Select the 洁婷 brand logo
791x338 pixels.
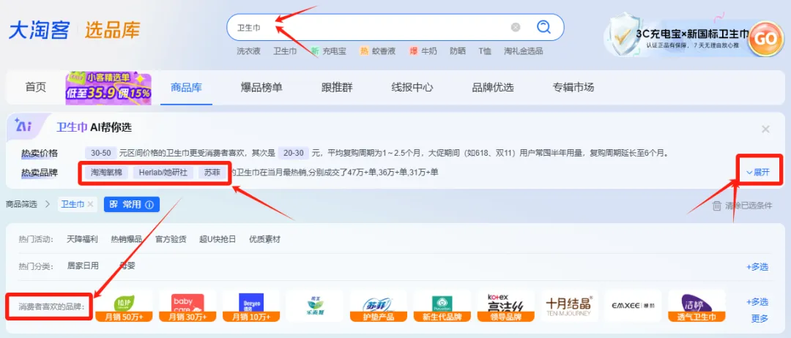697,306
